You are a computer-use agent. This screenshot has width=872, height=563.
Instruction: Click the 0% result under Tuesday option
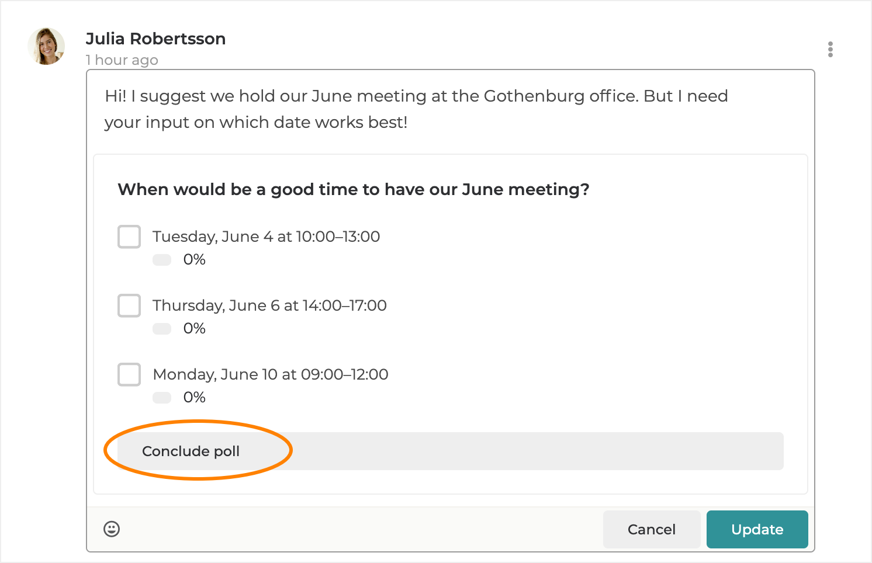[x=195, y=260]
